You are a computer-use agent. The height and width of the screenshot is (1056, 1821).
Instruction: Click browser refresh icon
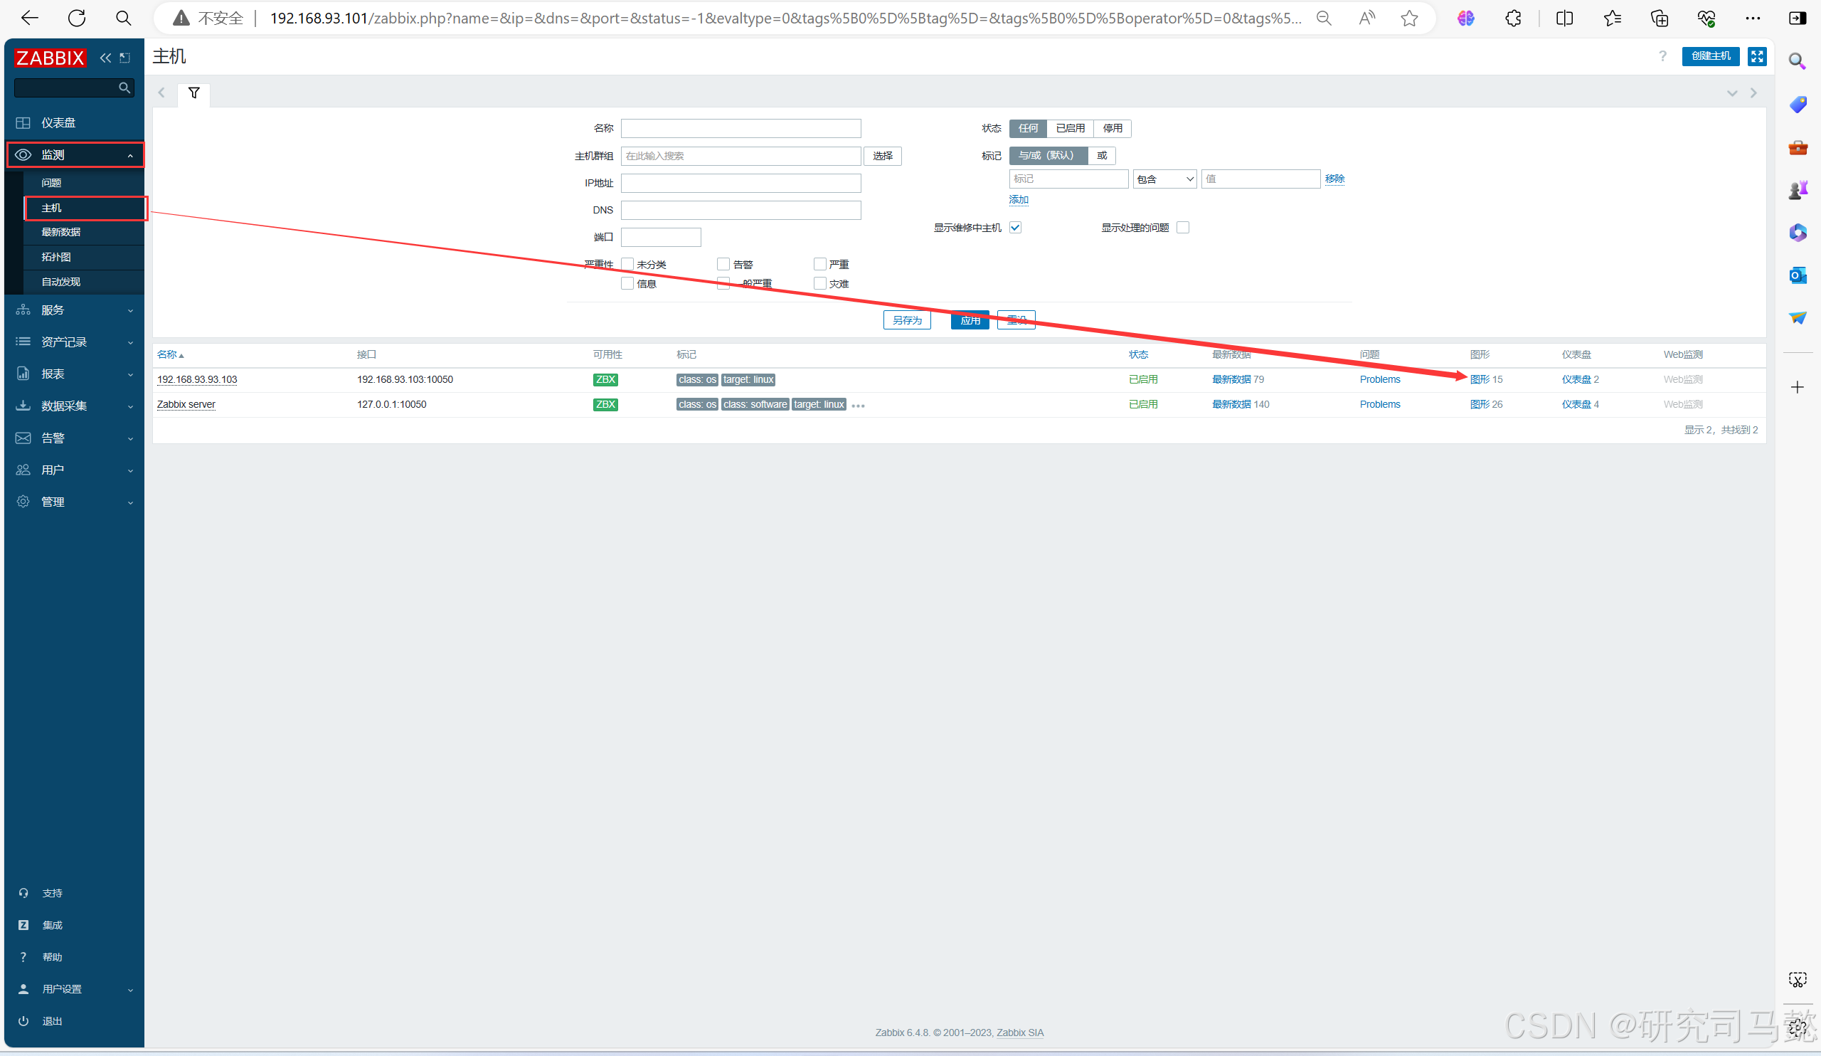[77, 18]
